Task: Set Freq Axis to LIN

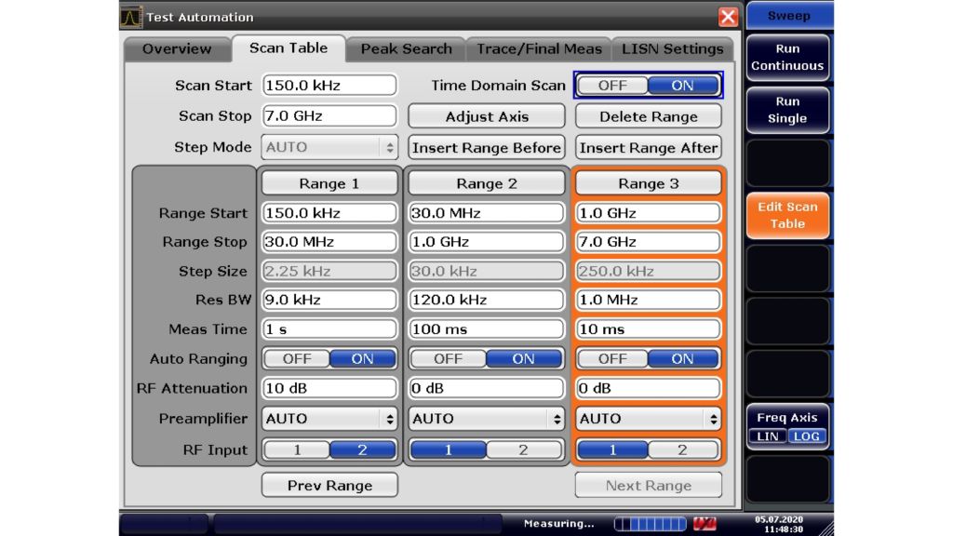Action: (x=770, y=436)
